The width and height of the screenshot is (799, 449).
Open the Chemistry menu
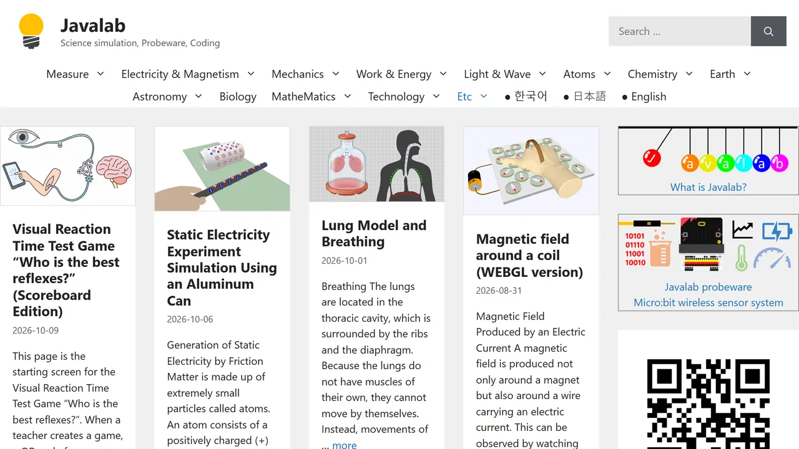click(x=652, y=74)
